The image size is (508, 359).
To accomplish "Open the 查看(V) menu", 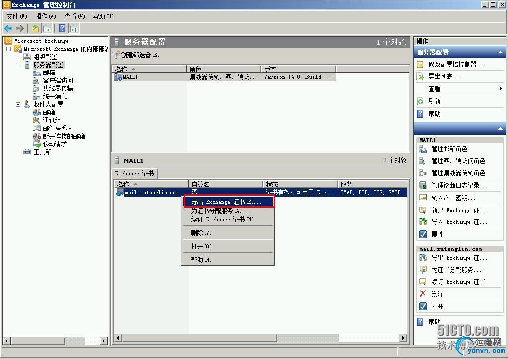I will [x=75, y=16].
